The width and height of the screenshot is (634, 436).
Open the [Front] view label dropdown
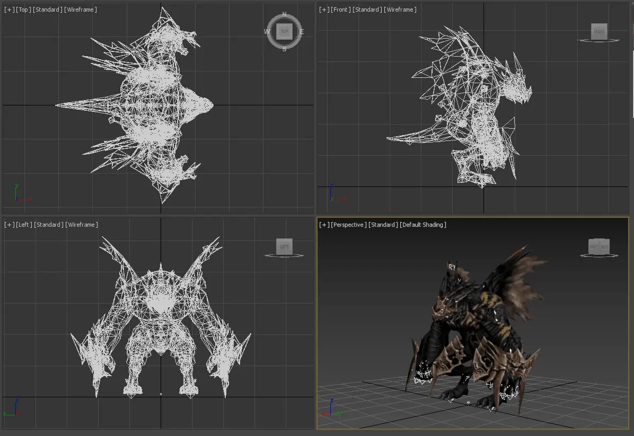click(x=340, y=10)
